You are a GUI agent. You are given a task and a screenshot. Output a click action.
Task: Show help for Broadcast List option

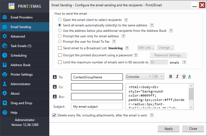pyautogui.click(x=127, y=48)
